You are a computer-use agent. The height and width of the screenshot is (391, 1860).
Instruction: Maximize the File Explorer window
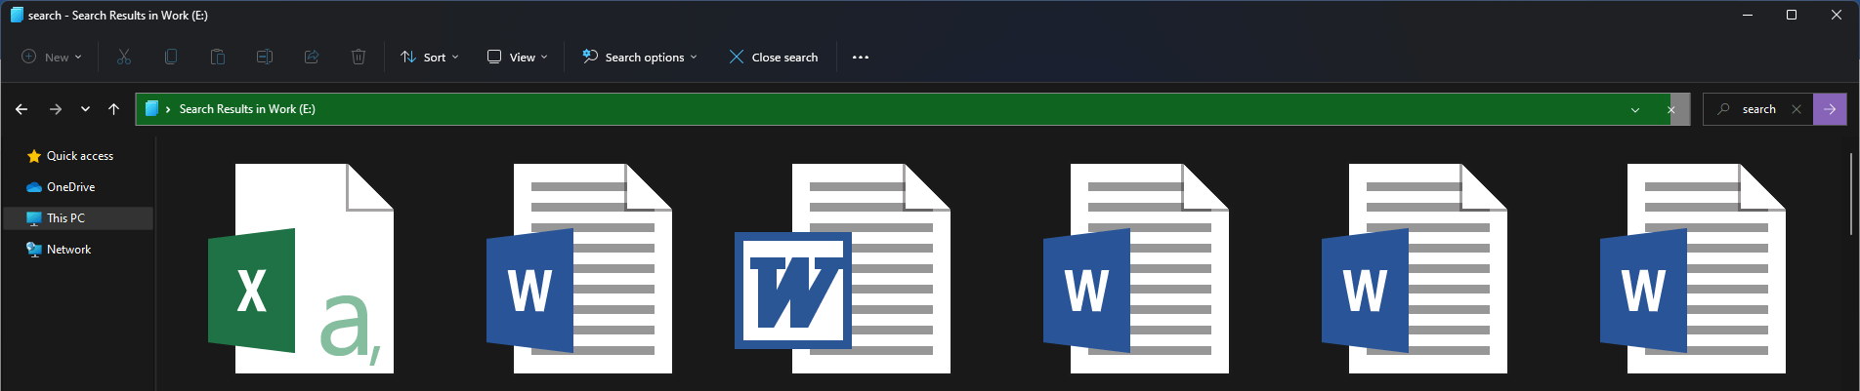point(1792,15)
